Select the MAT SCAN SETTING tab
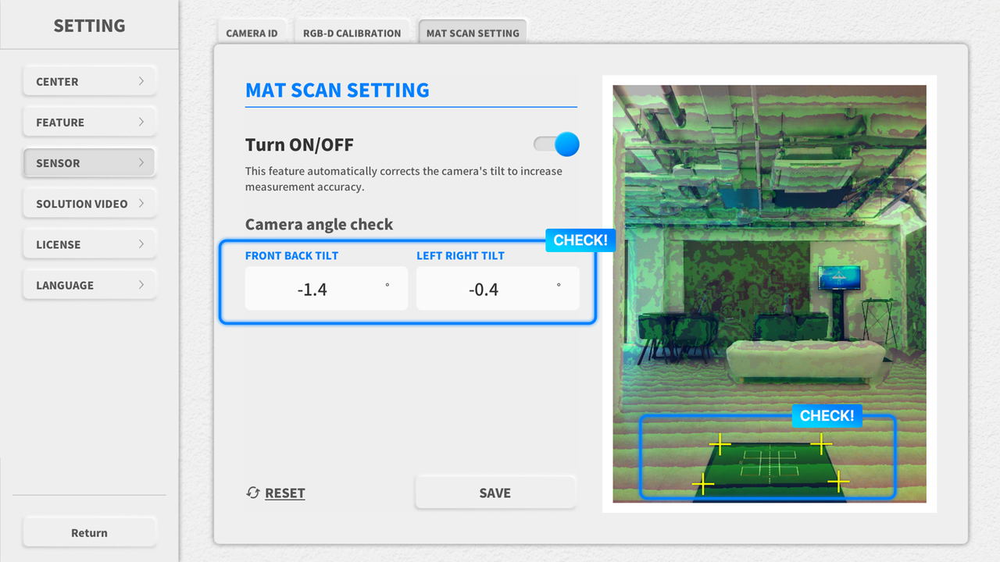Viewport: 1000px width, 562px height. [x=473, y=33]
